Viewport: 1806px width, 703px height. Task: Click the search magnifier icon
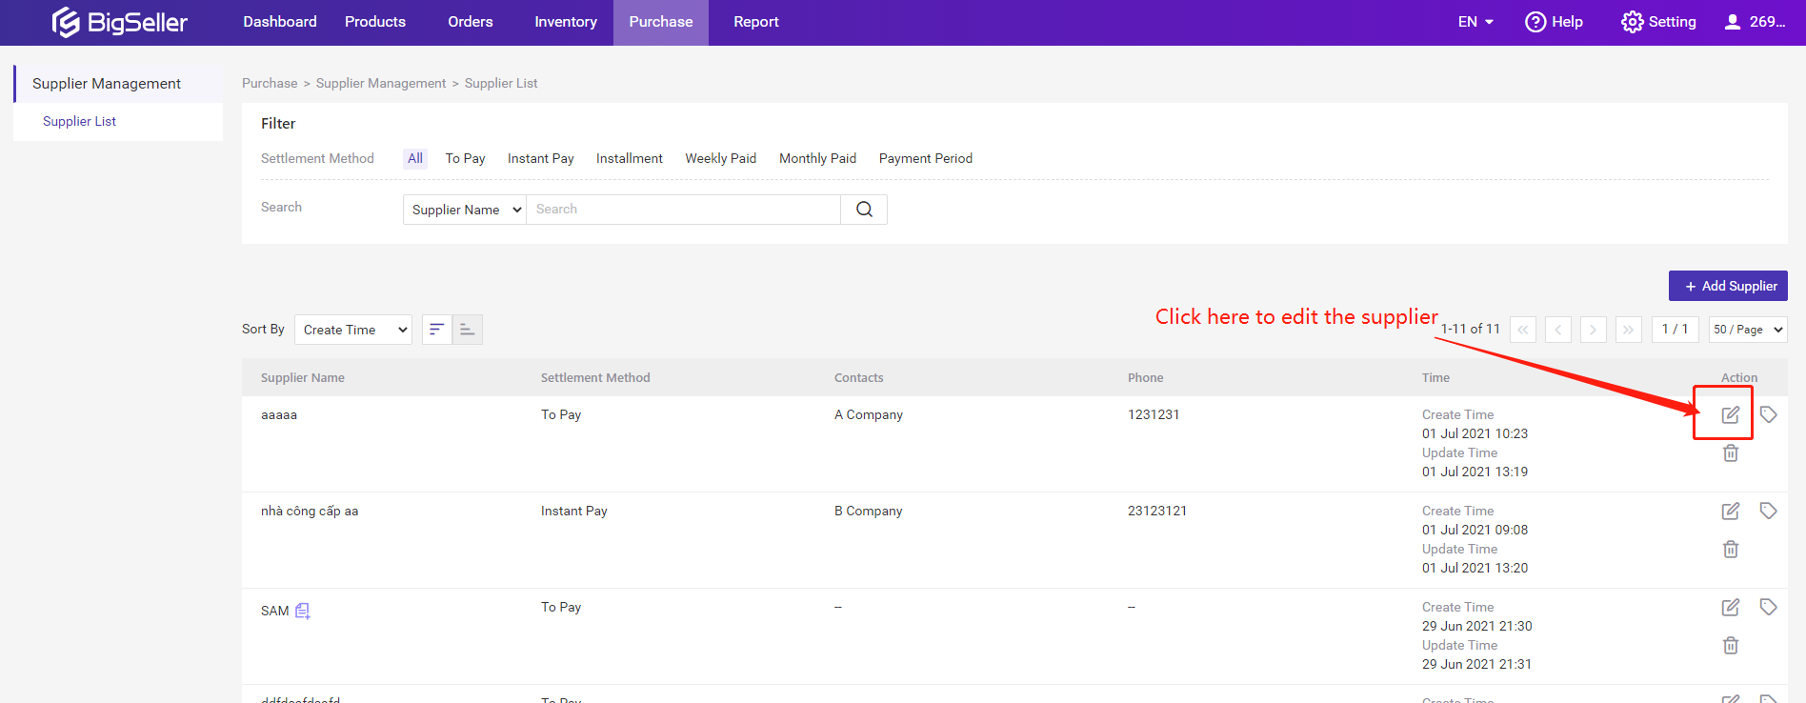(864, 210)
